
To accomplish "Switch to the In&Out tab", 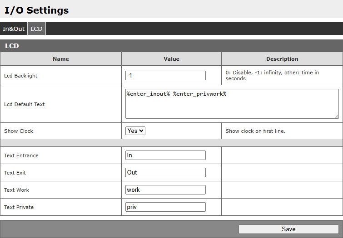I will [x=14, y=29].
